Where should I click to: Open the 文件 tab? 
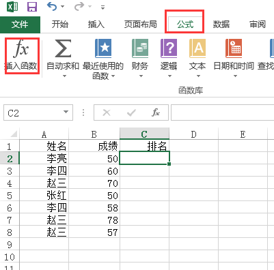click(20, 25)
